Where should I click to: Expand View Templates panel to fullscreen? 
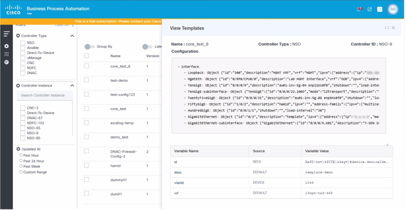[x=387, y=28]
